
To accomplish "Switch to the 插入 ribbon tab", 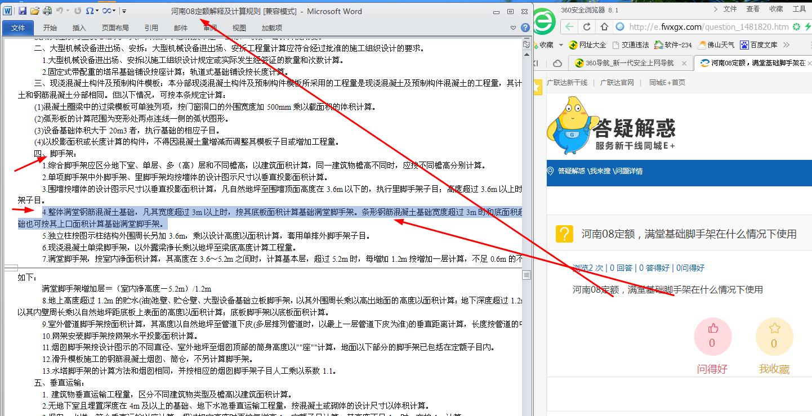I will point(79,28).
